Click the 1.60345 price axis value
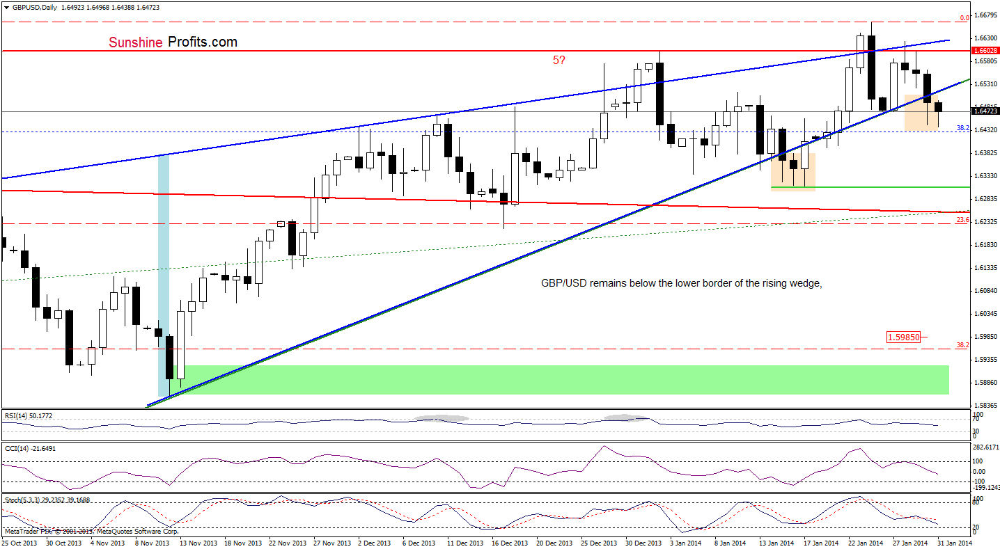Screen dimensions: 1000x549 pyautogui.click(x=985, y=313)
